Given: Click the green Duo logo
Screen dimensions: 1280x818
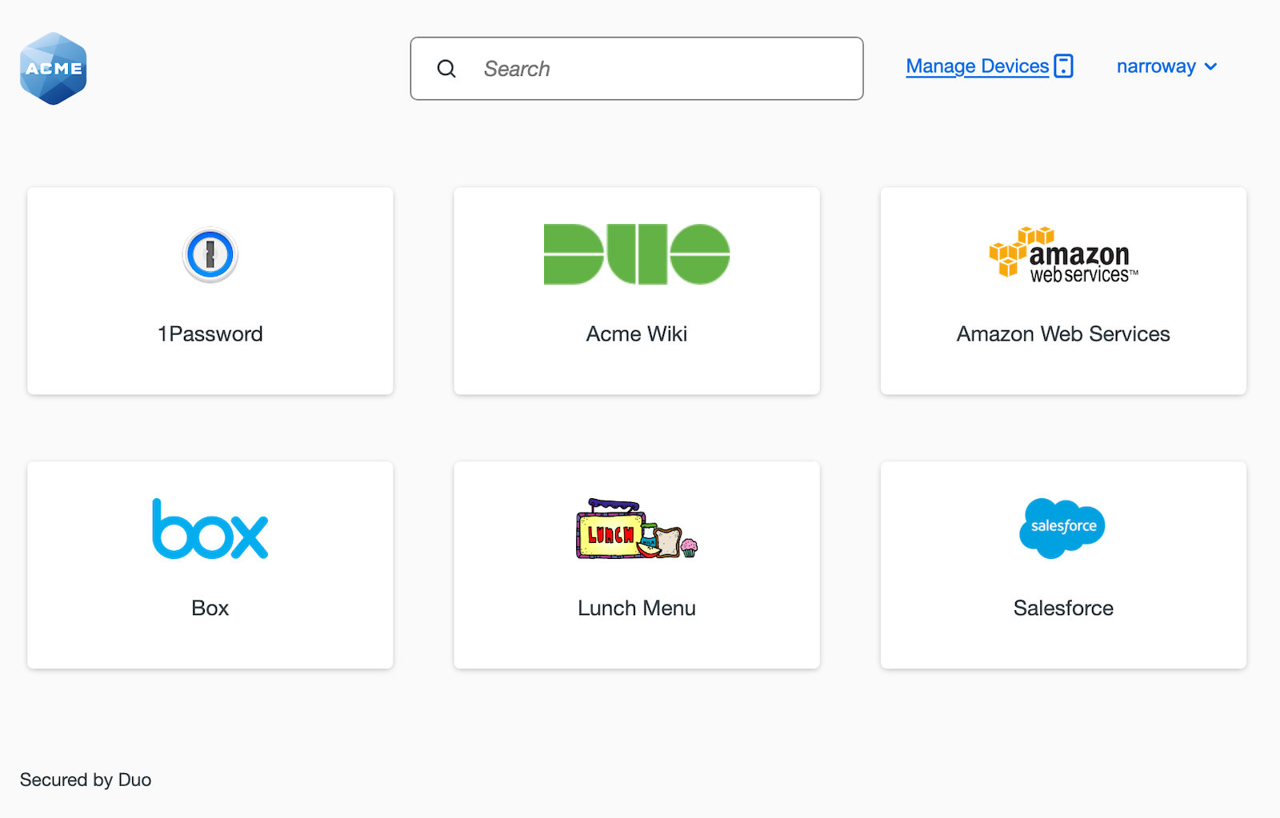Looking at the screenshot, I should click(636, 254).
